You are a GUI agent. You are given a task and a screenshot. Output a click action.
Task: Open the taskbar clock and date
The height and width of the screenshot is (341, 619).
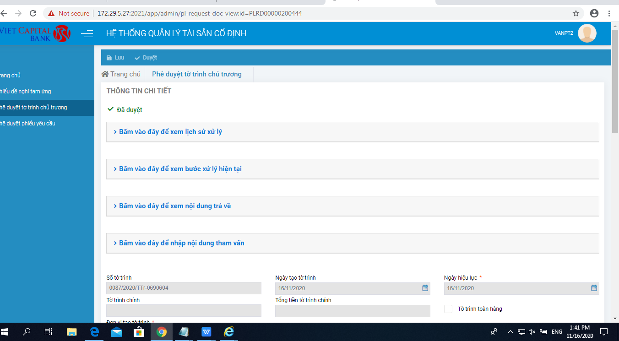(580, 332)
